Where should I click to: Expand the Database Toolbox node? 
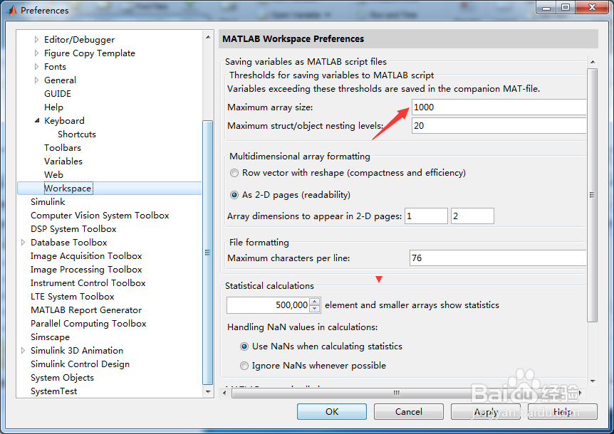tap(23, 243)
